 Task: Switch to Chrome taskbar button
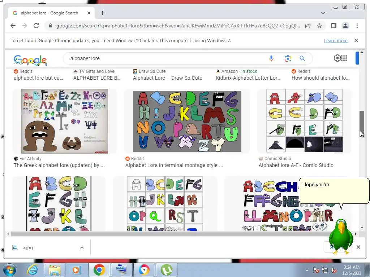coord(99,270)
